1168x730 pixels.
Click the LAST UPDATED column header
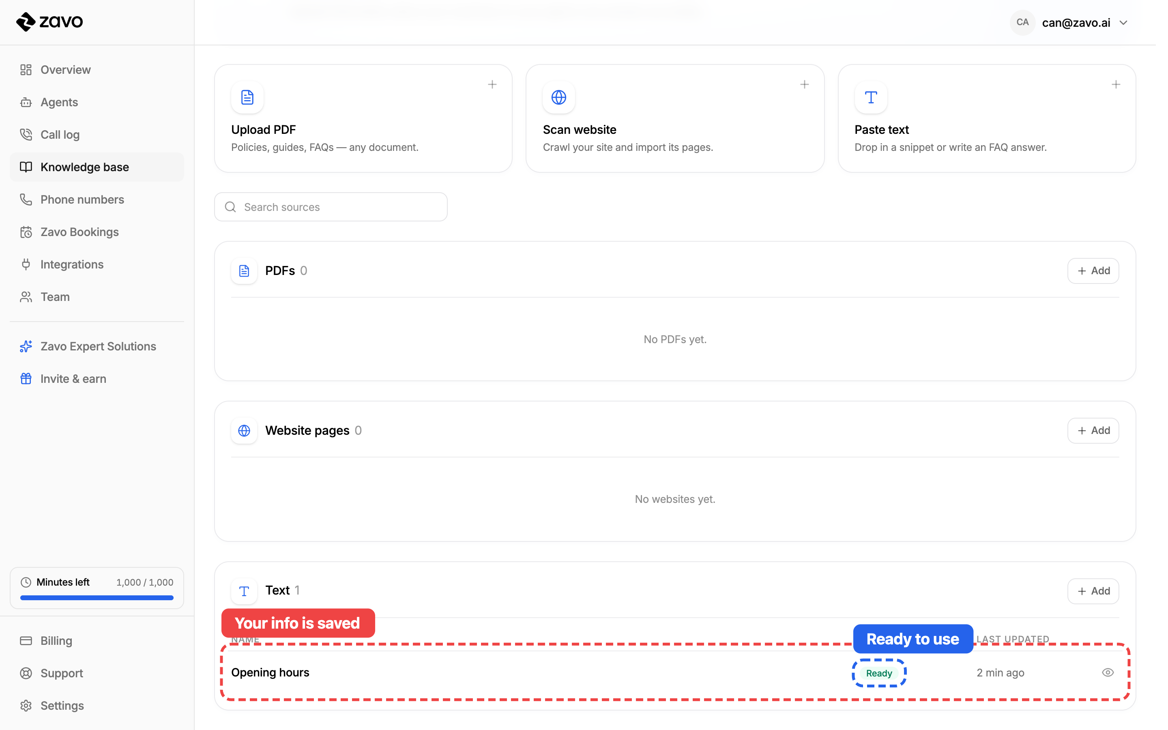click(1013, 639)
